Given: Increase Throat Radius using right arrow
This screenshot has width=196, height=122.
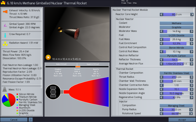Looking at the screenshot, I should point(192,77).
